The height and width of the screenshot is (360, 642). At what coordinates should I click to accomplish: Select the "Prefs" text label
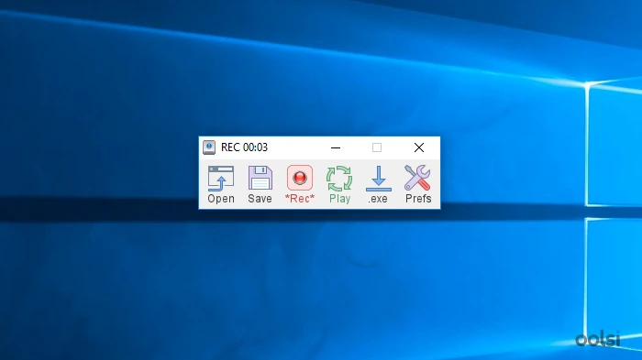[x=418, y=199]
